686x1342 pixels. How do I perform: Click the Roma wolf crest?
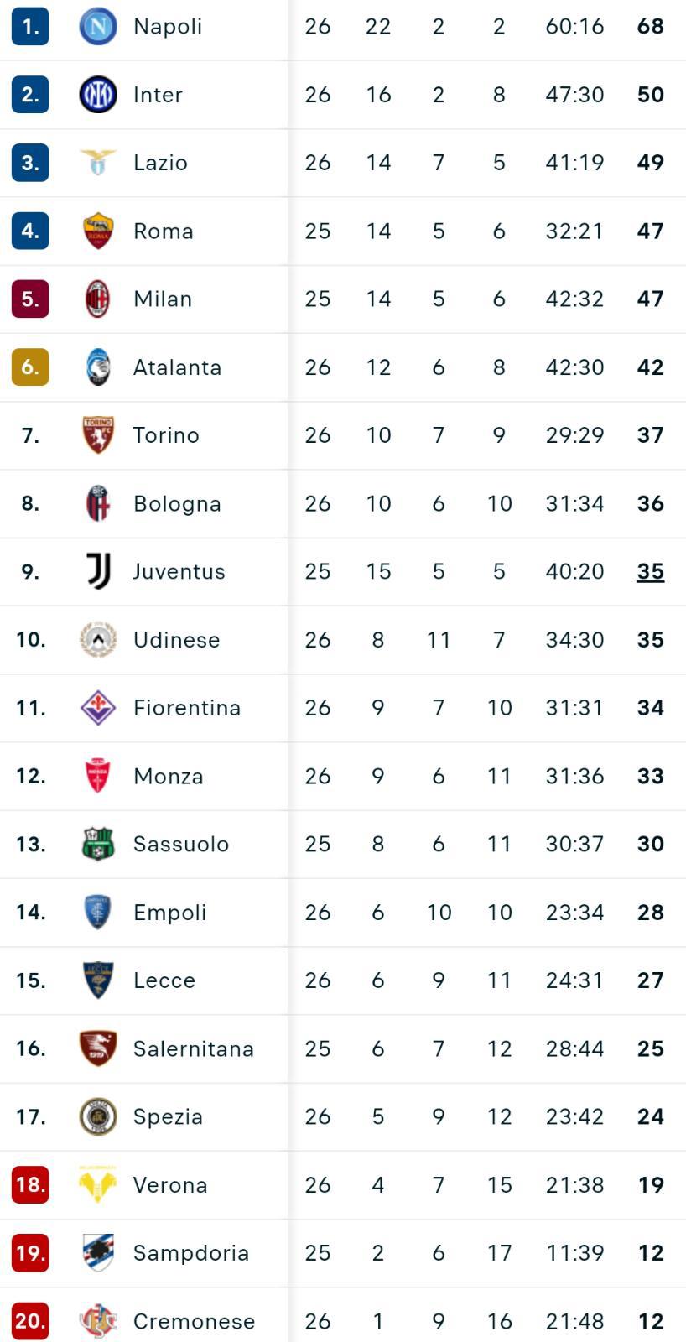click(x=98, y=231)
